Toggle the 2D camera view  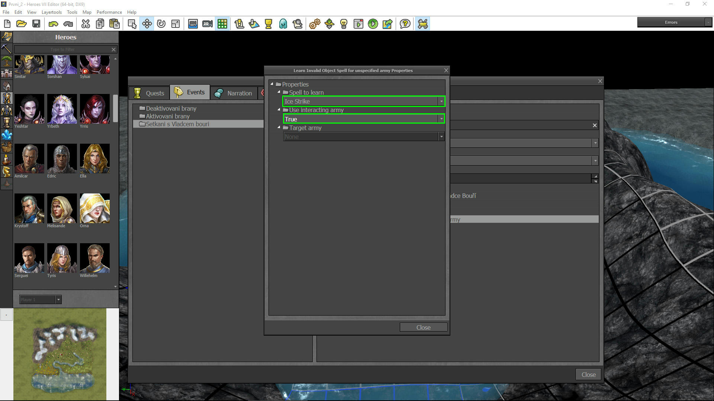208,24
